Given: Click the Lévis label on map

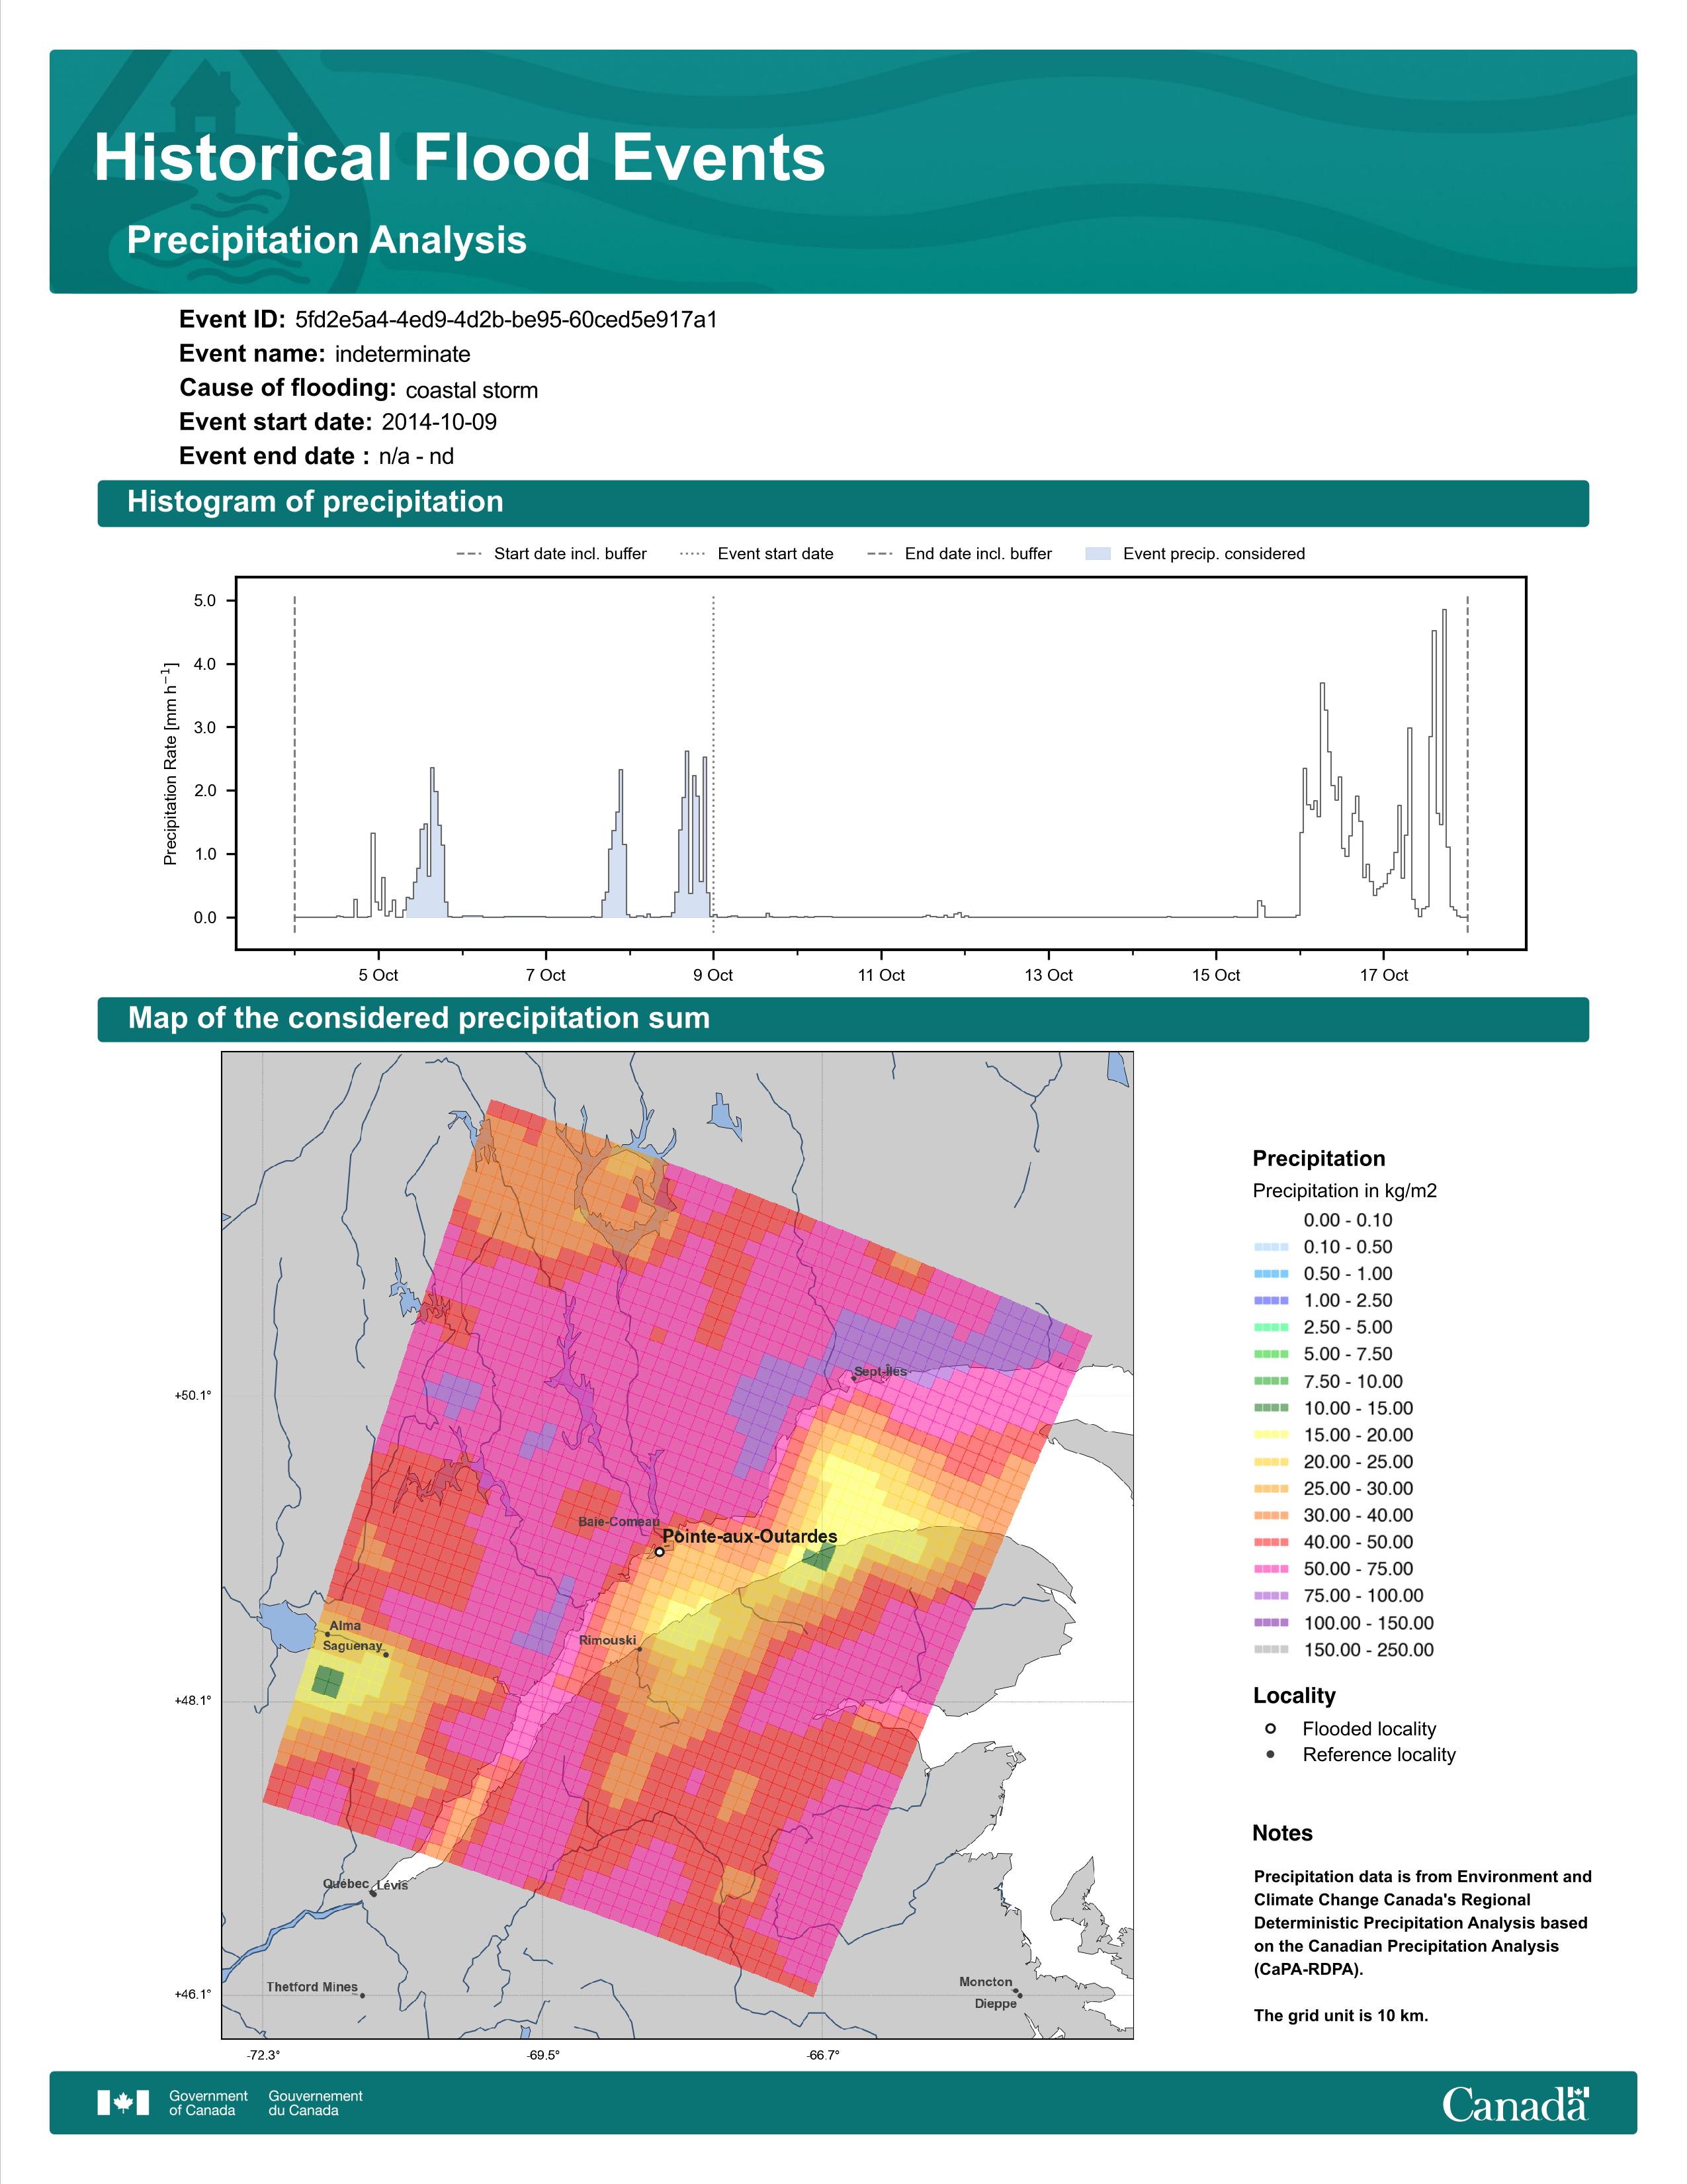Looking at the screenshot, I should coord(392,1885).
